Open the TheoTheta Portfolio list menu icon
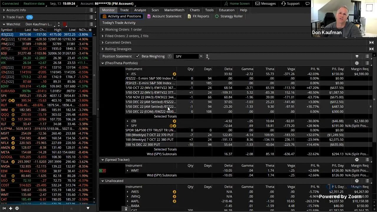This screenshot has height=212, width=377. point(367,63)
